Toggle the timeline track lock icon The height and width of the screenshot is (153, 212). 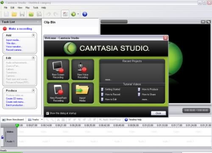(x=2, y=137)
